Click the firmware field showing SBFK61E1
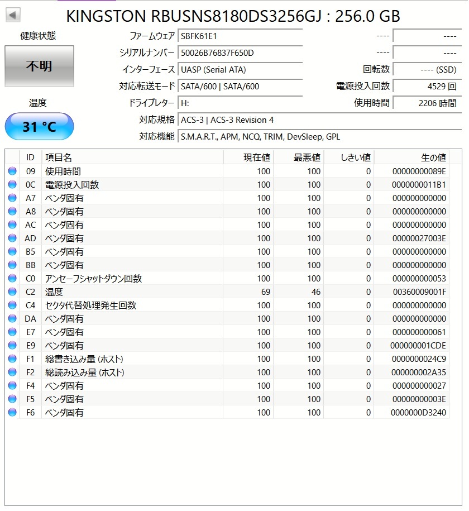This screenshot has width=469, height=511. 240,36
